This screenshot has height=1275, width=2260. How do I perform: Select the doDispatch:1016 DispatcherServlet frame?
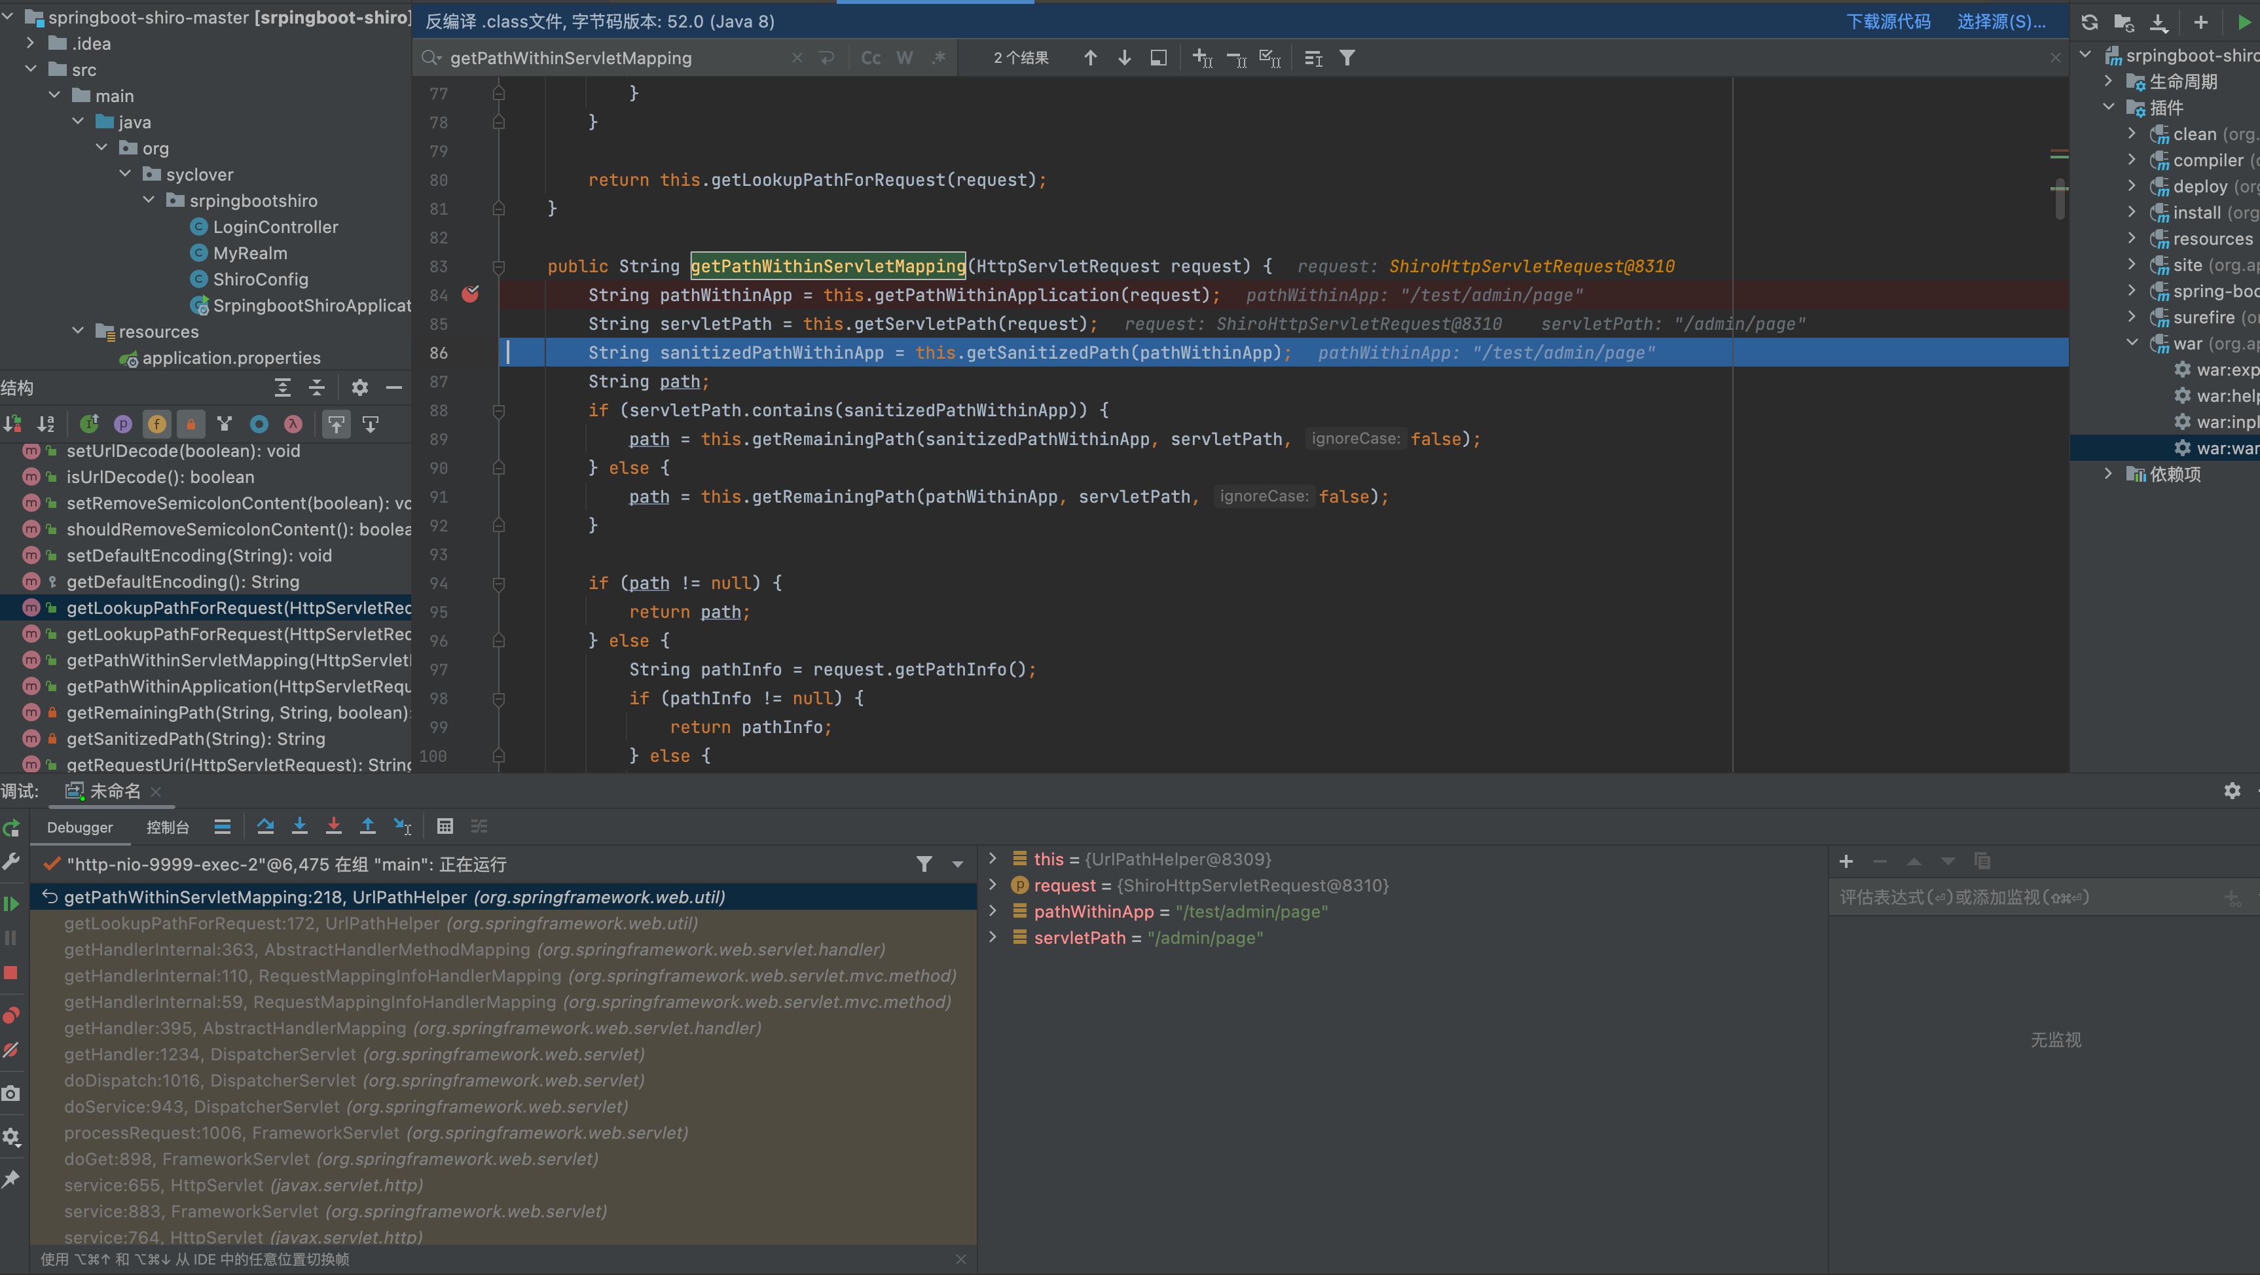point(354,1081)
